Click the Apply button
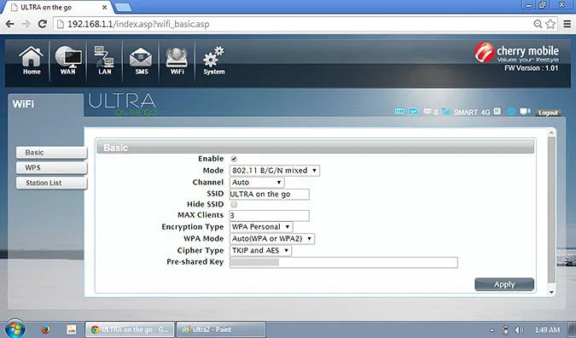 click(504, 284)
